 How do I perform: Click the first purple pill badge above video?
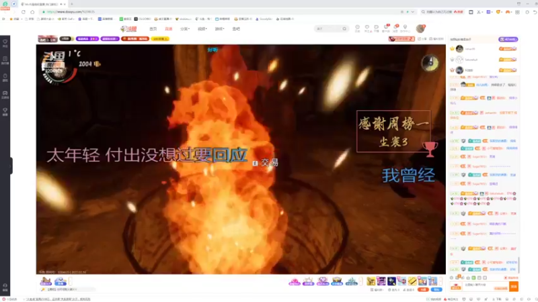87,39
